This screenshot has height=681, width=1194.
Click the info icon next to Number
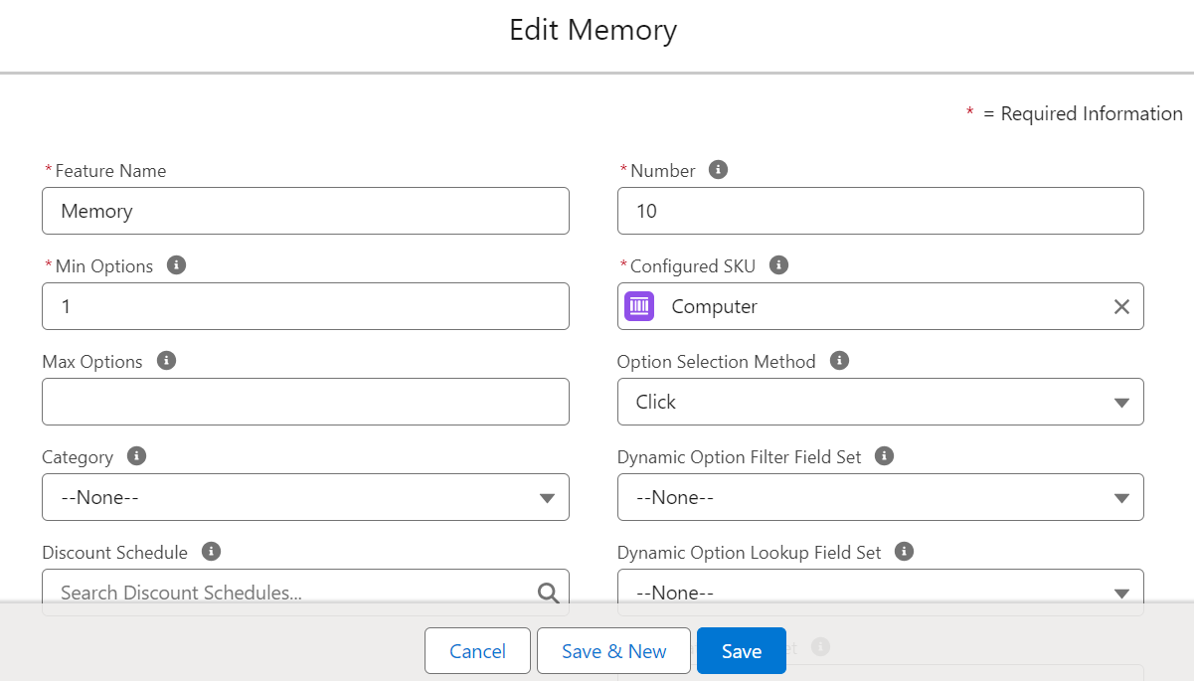(718, 170)
